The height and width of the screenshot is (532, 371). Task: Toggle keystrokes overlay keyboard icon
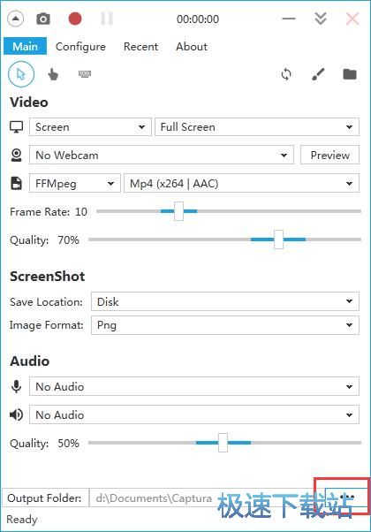pyautogui.click(x=85, y=73)
